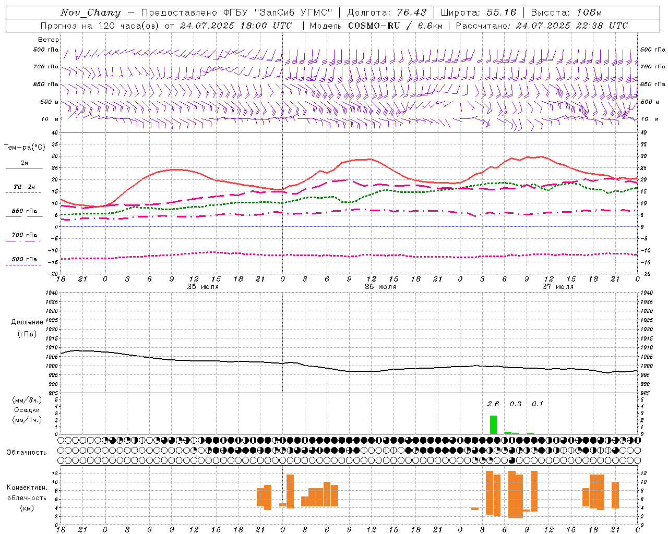Screen dimensions: 668x534
Task: Click the "700 гПа" temperature legend entry
Action: tap(25, 235)
